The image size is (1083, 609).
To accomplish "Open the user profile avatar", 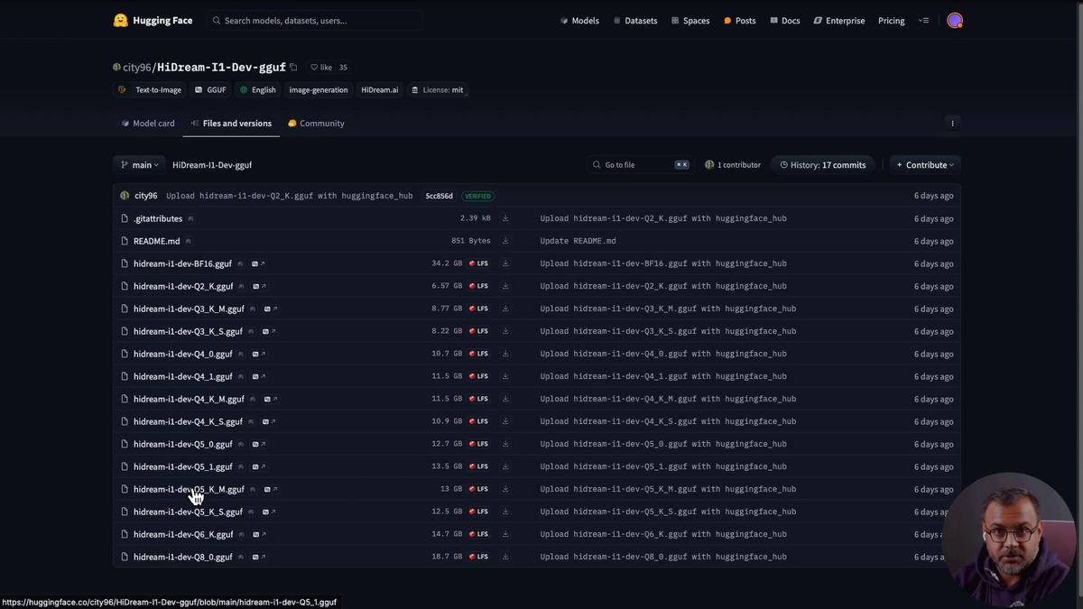I will (955, 20).
